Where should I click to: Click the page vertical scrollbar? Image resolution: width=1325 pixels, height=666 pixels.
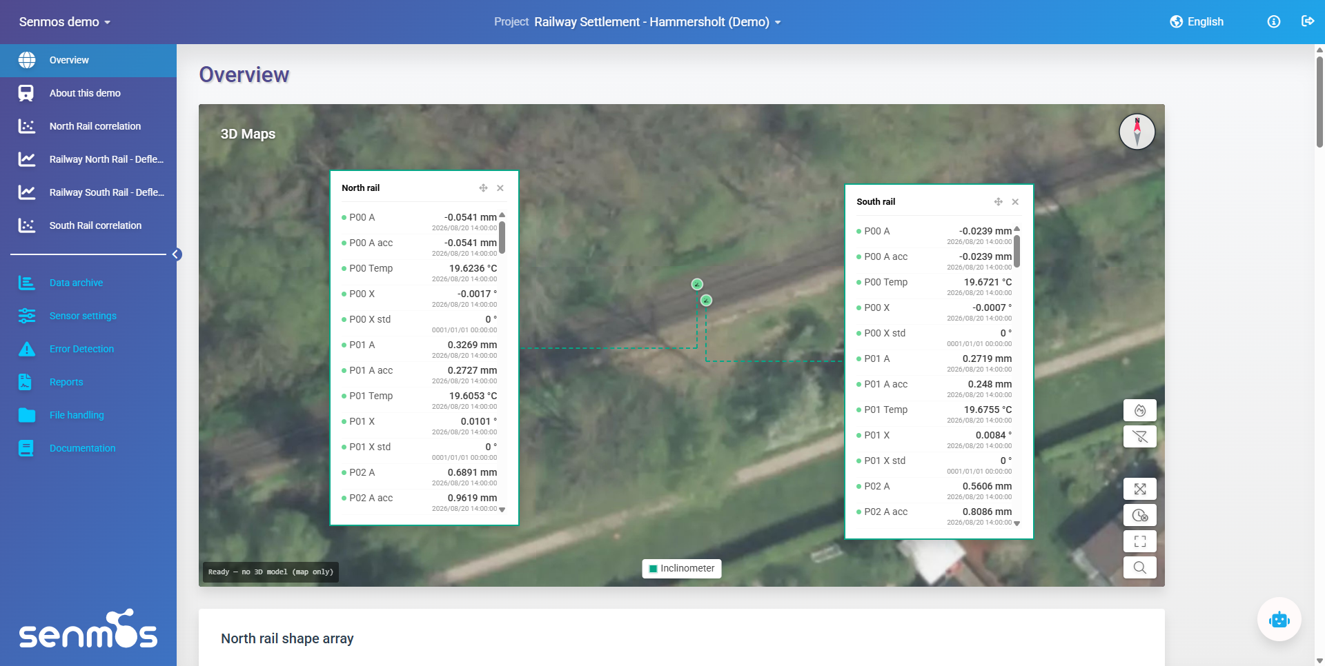[1319, 101]
